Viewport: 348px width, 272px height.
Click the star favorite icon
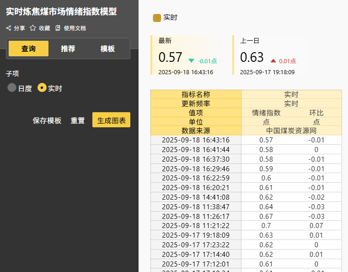33,28
